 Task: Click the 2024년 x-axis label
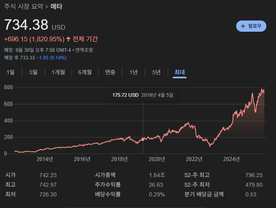[231, 159]
